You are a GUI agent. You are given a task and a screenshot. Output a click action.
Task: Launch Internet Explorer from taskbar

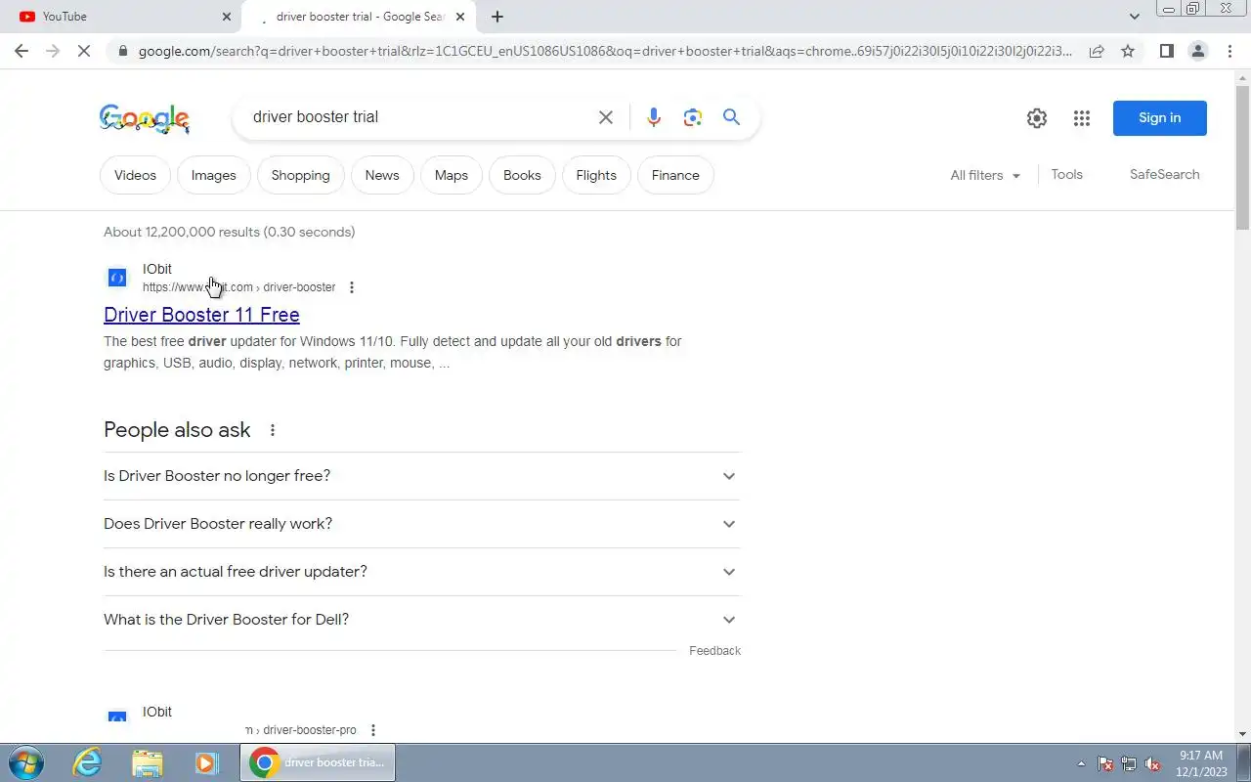click(88, 762)
